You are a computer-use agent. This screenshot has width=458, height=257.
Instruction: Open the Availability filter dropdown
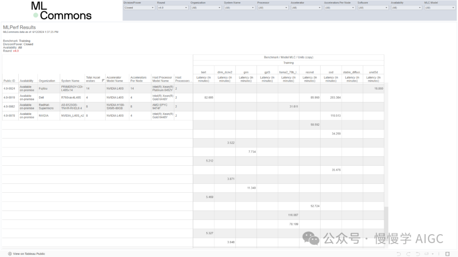[406, 8]
